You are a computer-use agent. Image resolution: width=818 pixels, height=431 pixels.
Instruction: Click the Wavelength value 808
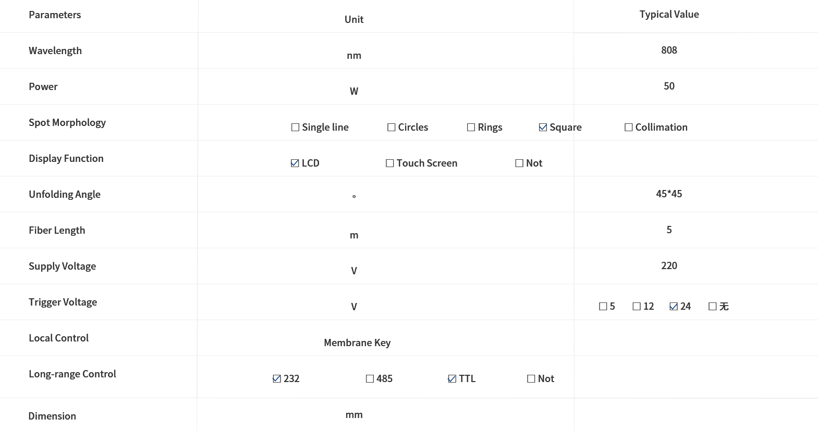point(669,50)
